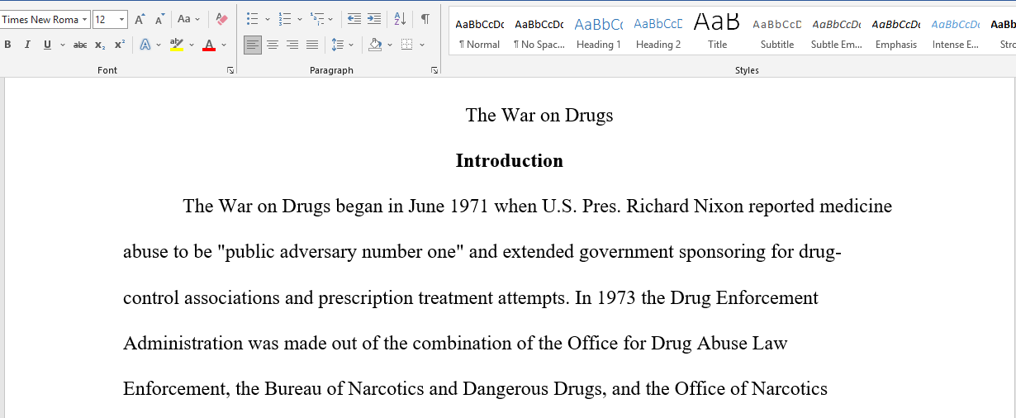Sort text with A-Z sort icon
The width and height of the screenshot is (1016, 418).
tap(400, 19)
